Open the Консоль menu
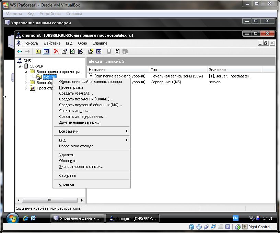 coord(31,43)
